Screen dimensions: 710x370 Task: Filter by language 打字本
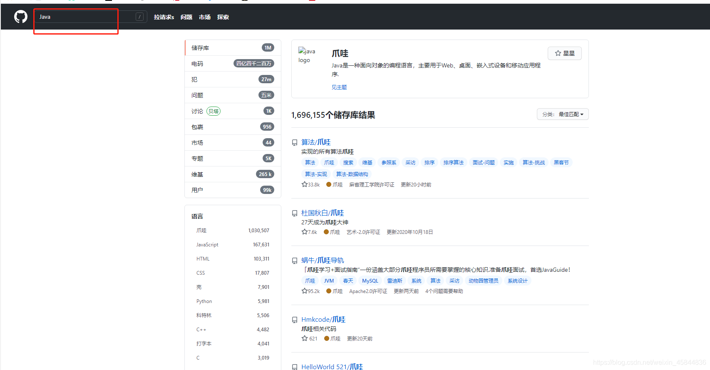233,344
